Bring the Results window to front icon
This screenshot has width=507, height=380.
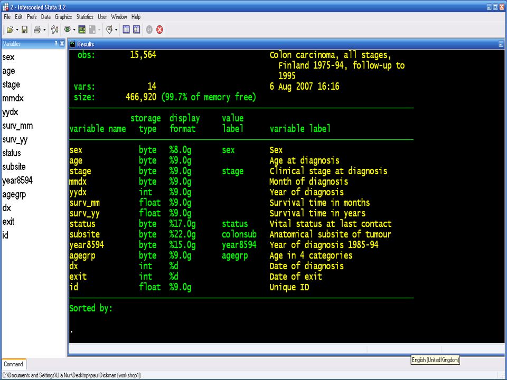pos(82,30)
